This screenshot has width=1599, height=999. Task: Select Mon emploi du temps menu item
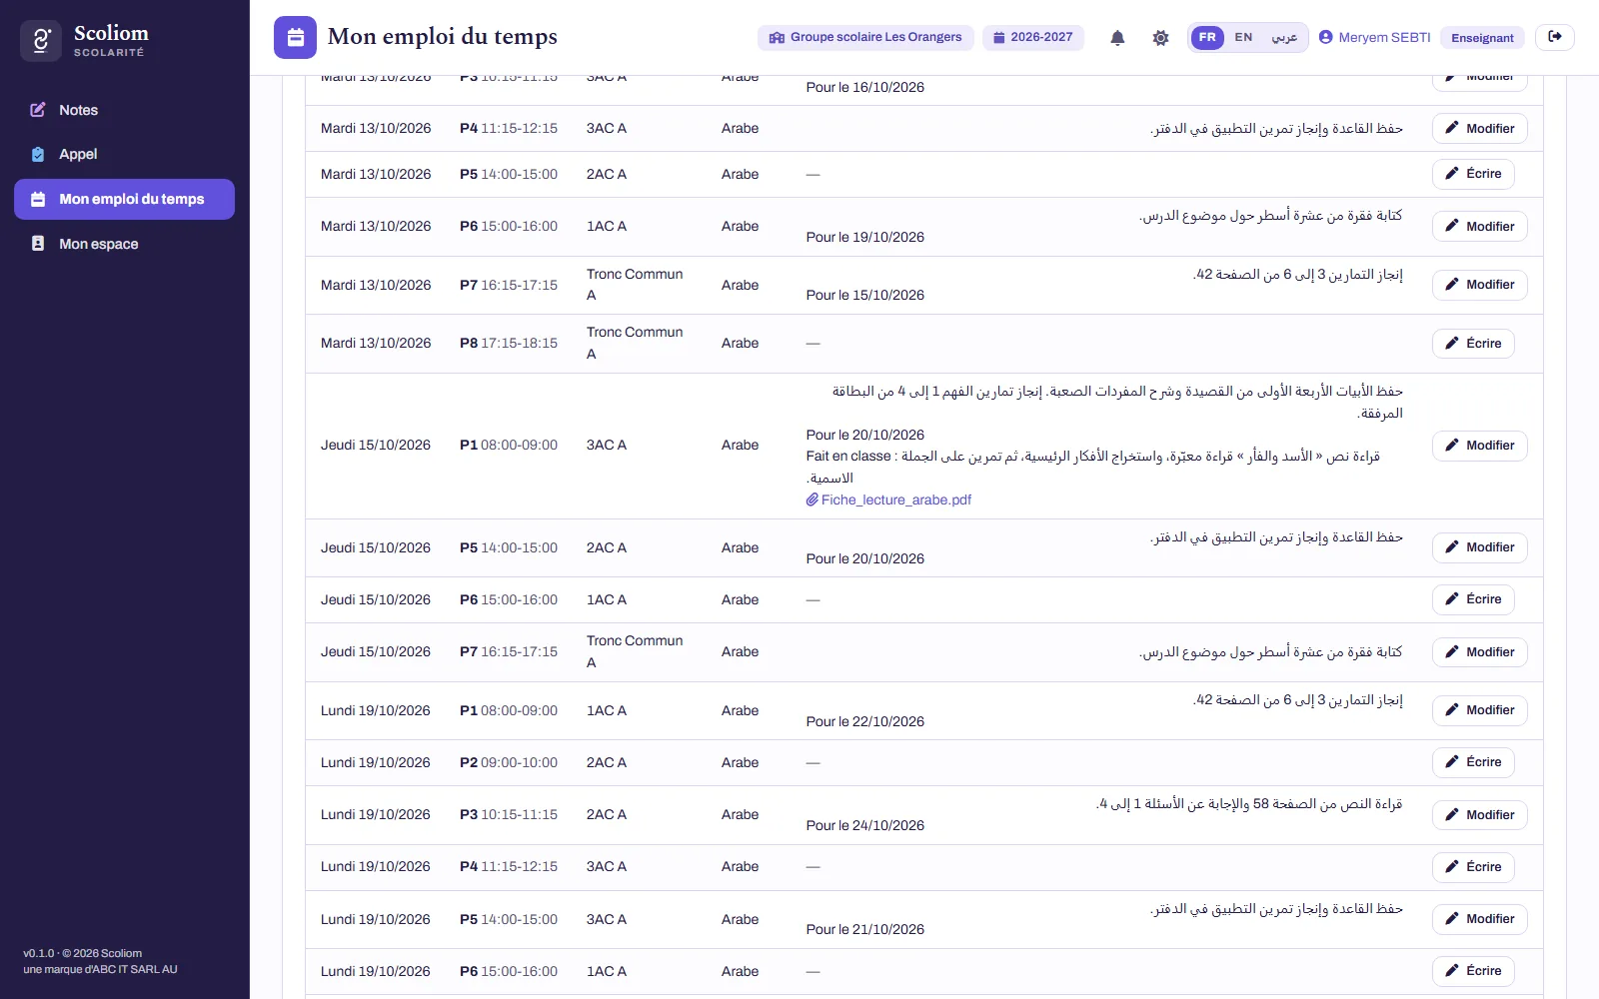click(124, 199)
